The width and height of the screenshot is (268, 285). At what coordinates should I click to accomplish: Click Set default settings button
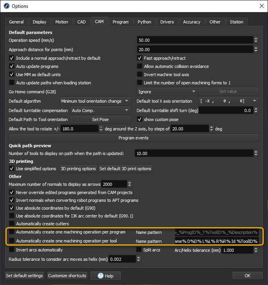pyautogui.click(x=24, y=276)
